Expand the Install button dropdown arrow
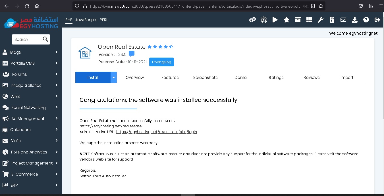 (x=114, y=77)
